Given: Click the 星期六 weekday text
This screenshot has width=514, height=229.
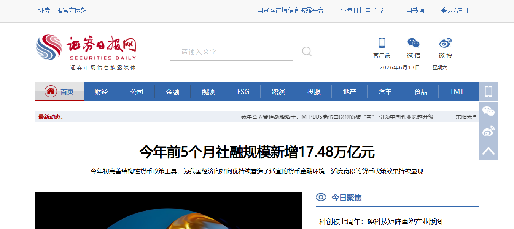Looking at the screenshot, I should point(440,67).
